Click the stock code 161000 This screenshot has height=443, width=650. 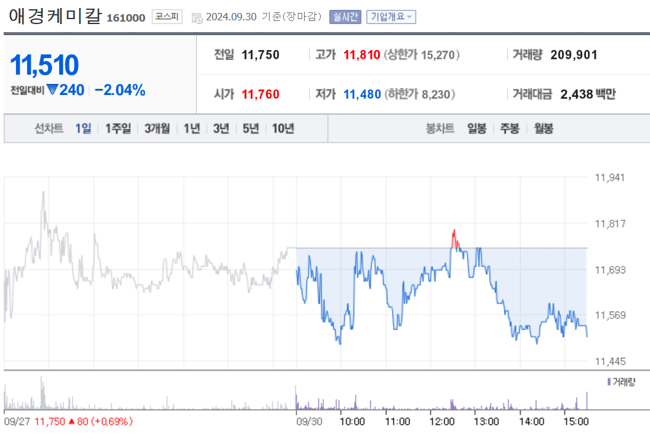click(126, 18)
